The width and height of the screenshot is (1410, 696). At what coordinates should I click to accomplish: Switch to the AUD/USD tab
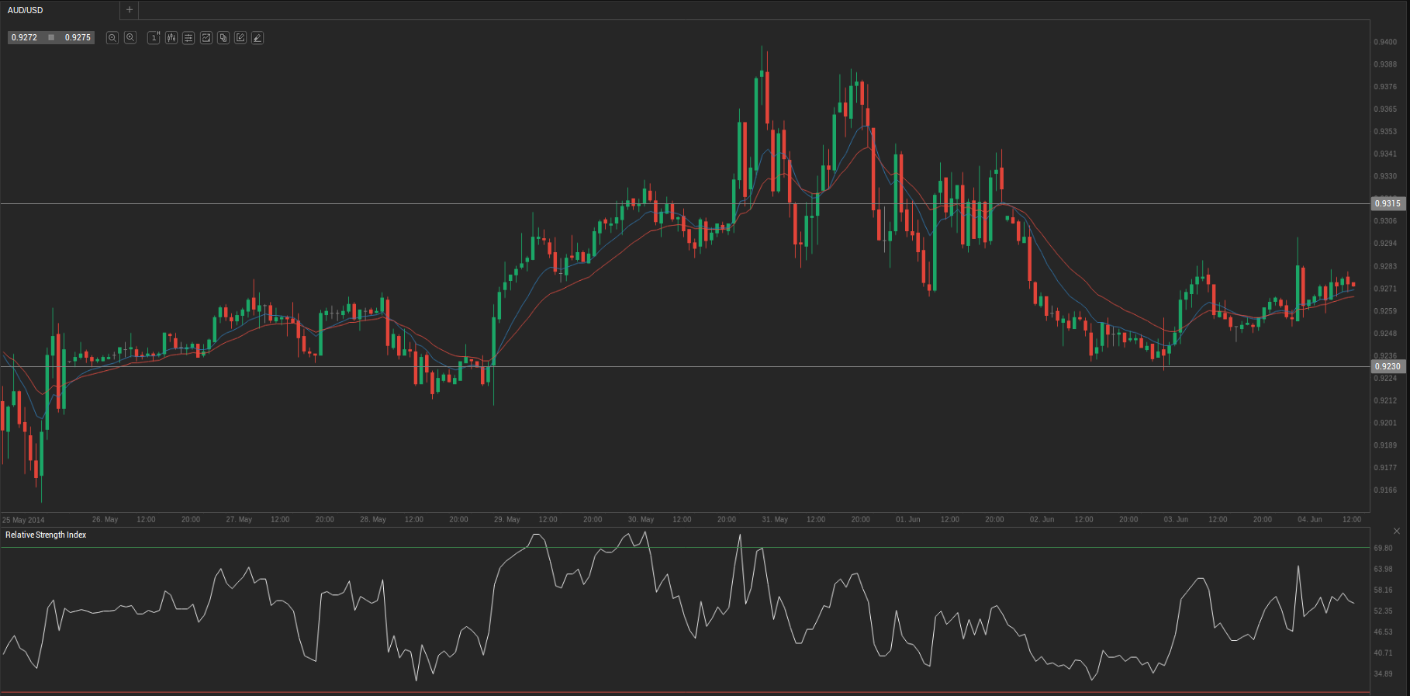(26, 10)
